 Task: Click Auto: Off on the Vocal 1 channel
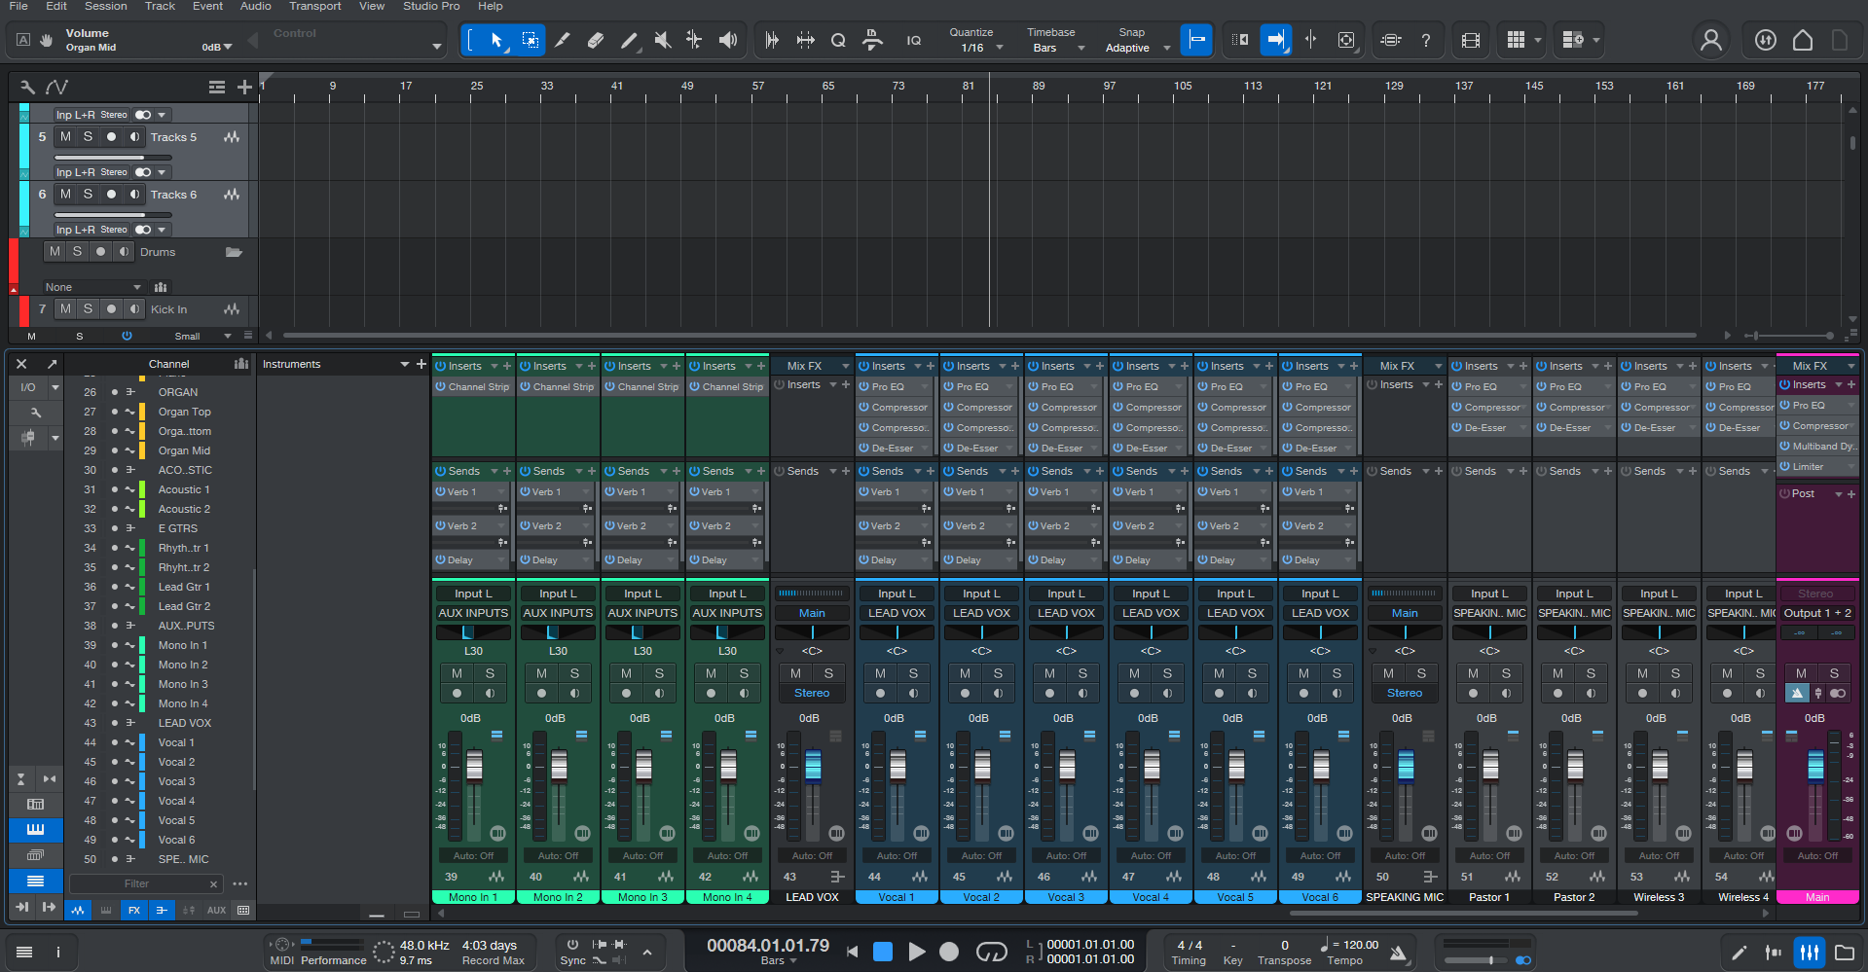tap(896, 855)
